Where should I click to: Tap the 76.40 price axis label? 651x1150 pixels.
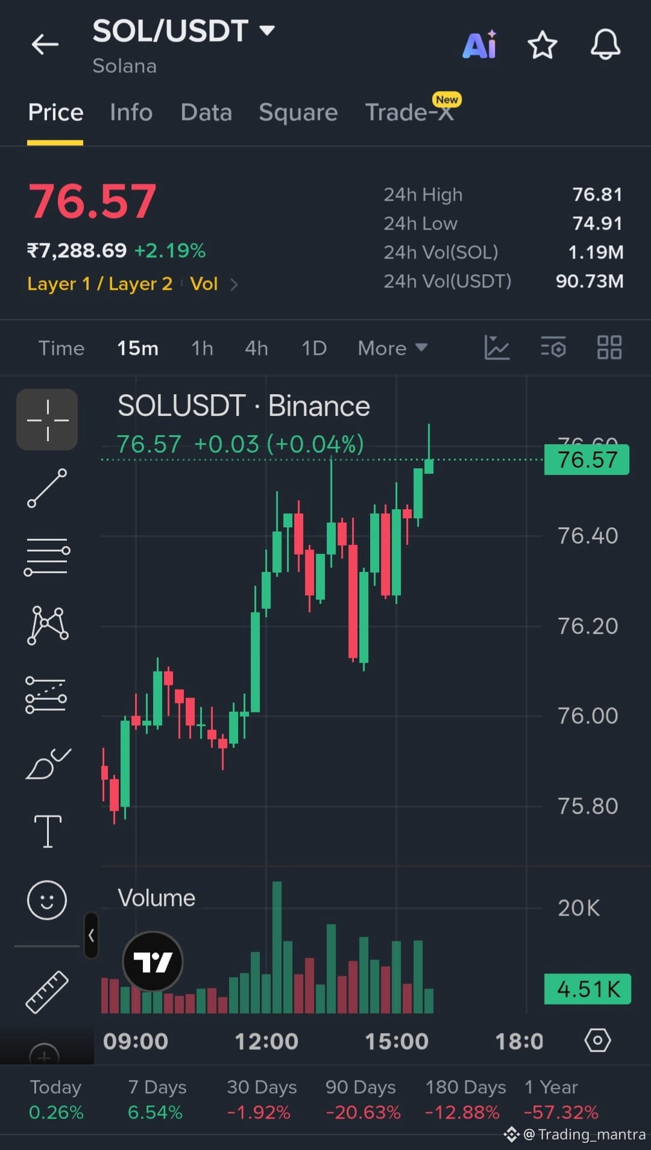pyautogui.click(x=588, y=536)
